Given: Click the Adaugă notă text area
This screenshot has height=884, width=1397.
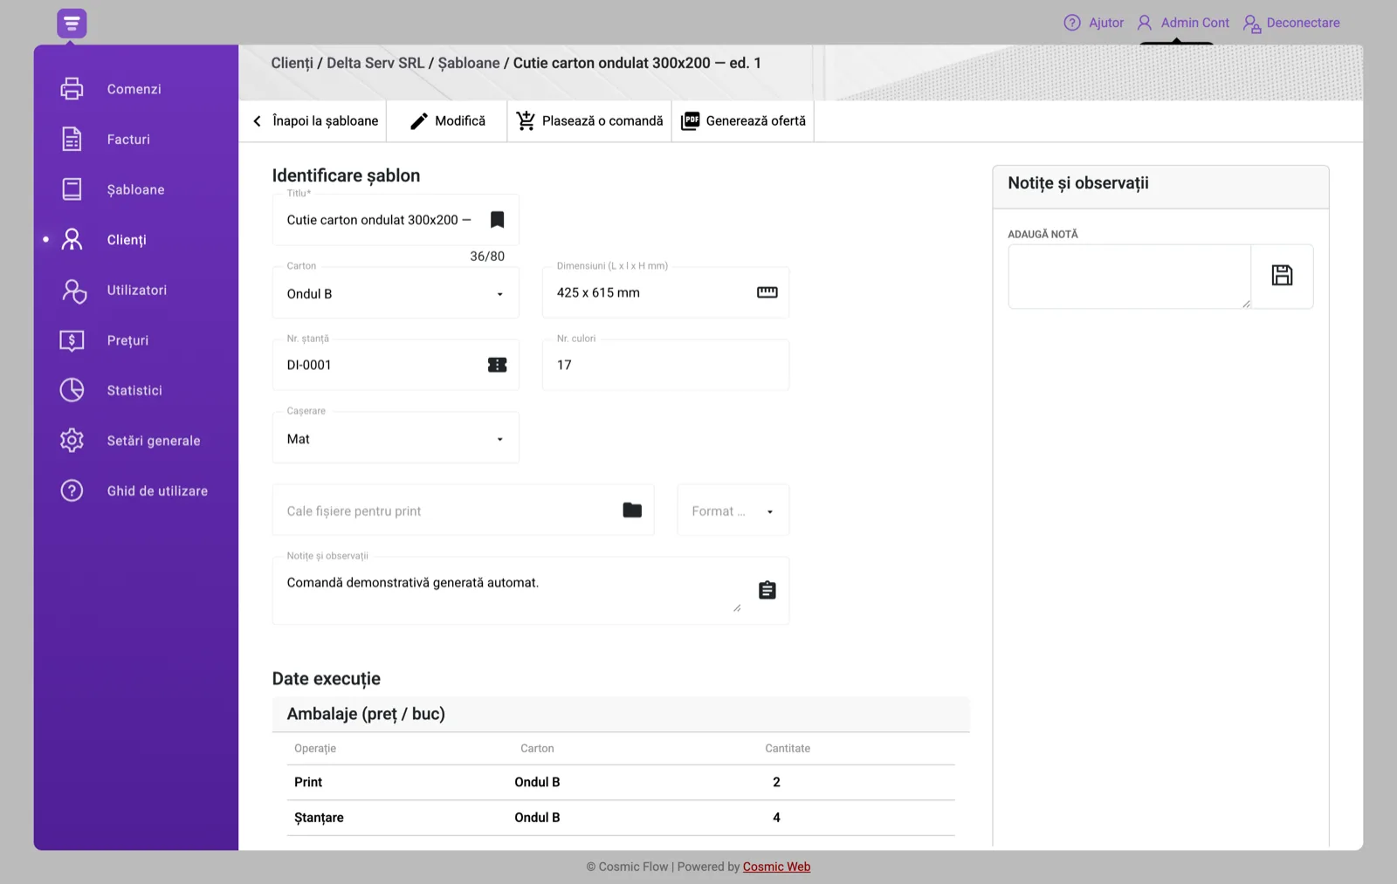Looking at the screenshot, I should [x=1129, y=277].
